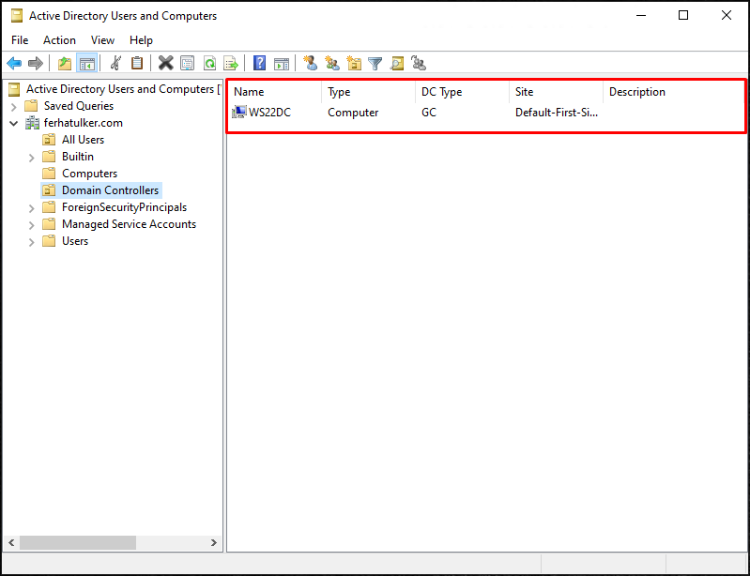The width and height of the screenshot is (750, 576).
Task: Click the title bar application icon
Action: click(x=17, y=16)
